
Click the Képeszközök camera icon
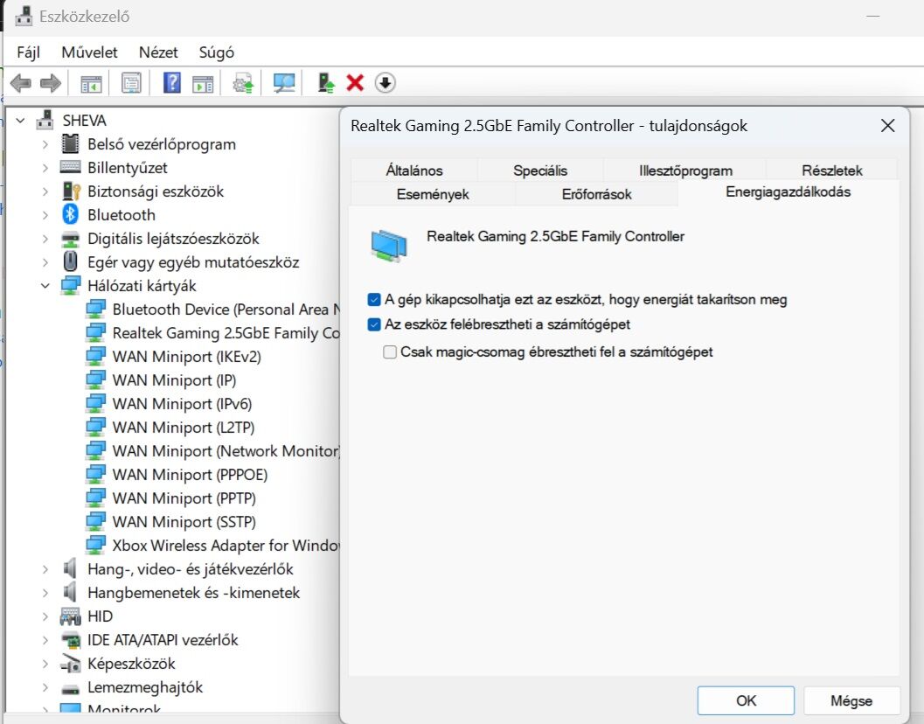pyautogui.click(x=71, y=664)
